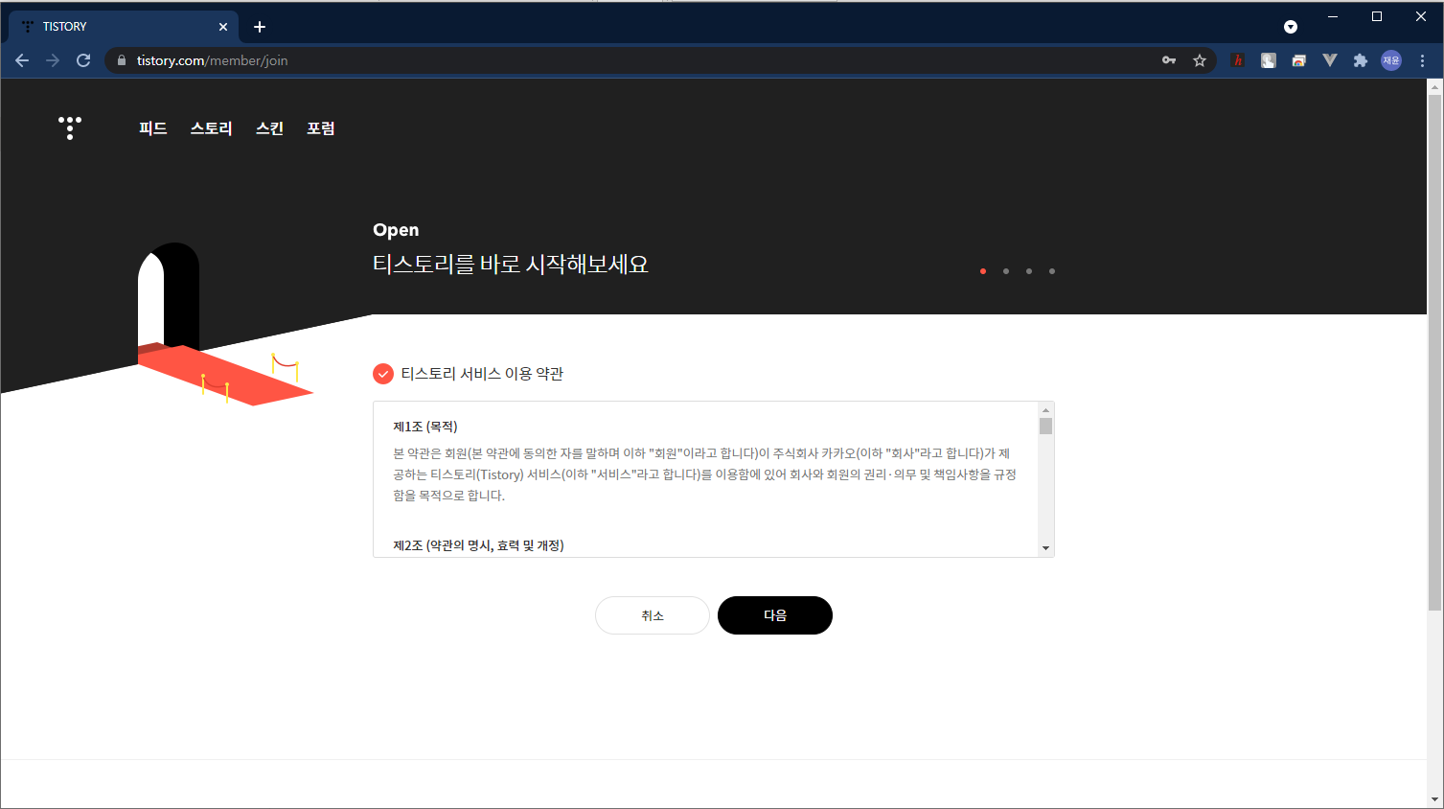Select the first red slide indicator dot
The width and height of the screenshot is (1444, 809).
point(983,271)
